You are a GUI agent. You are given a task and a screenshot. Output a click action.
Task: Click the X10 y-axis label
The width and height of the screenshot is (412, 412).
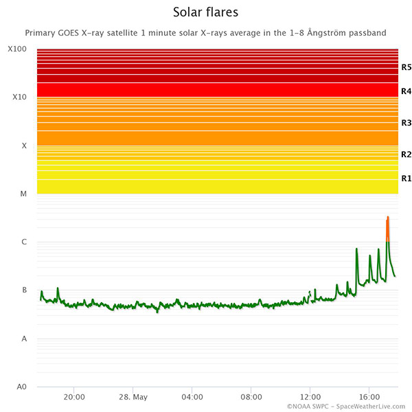19,98
